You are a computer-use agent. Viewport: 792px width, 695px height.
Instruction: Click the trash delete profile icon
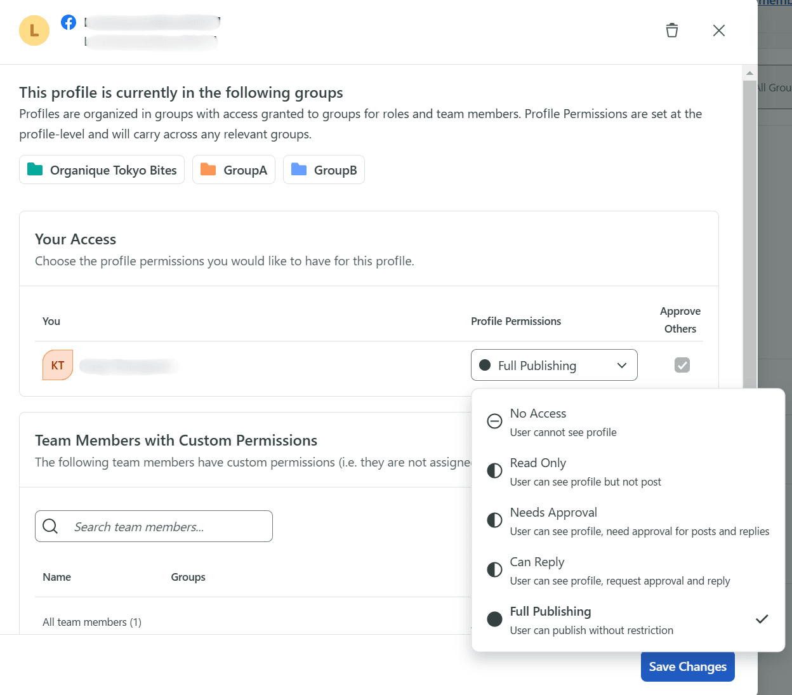pyautogui.click(x=672, y=30)
